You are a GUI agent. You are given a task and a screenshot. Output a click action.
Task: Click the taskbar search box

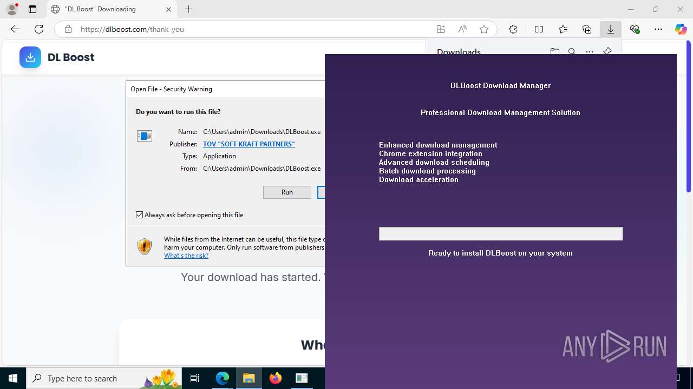click(104, 378)
